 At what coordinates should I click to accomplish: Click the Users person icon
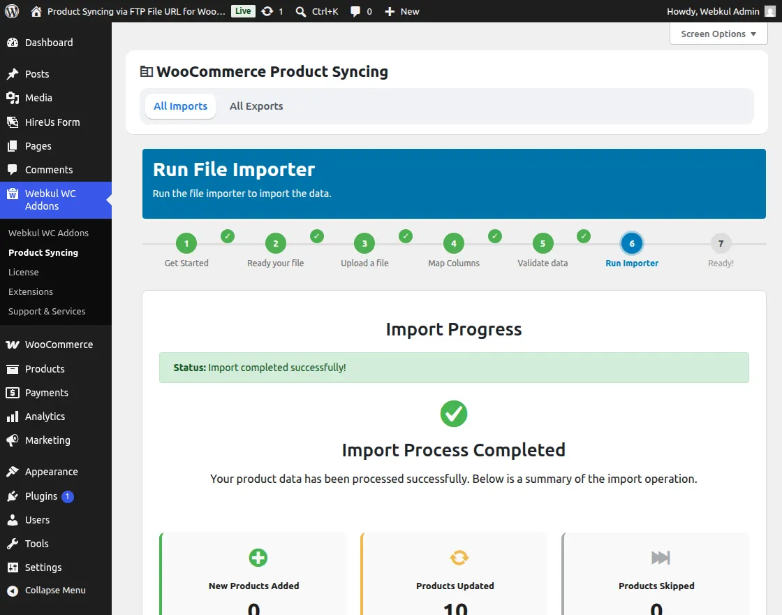coord(13,520)
